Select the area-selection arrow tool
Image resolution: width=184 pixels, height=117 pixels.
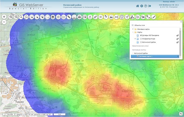pos(32,17)
